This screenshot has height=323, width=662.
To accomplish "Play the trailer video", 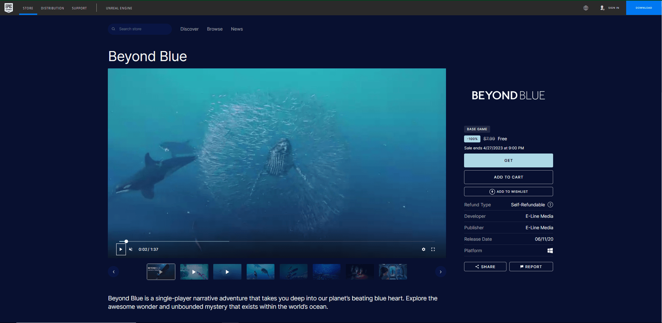I will pyautogui.click(x=121, y=249).
